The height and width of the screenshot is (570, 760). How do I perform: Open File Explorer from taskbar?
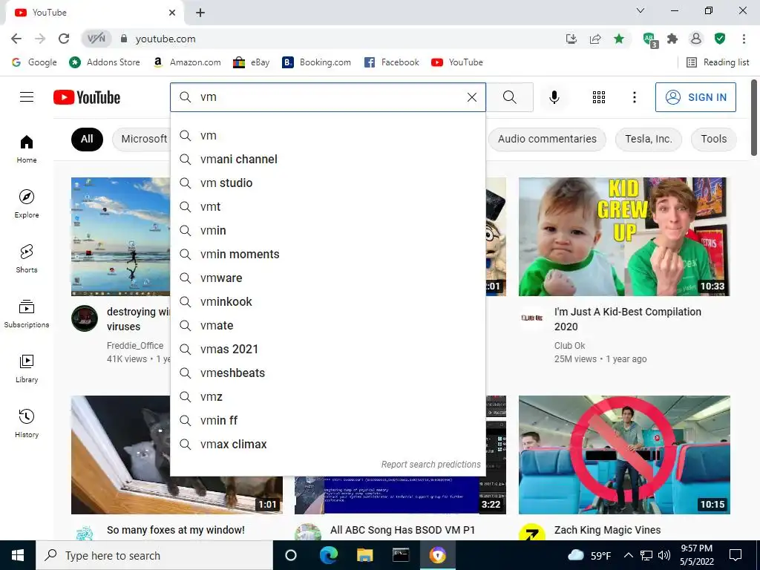364,555
